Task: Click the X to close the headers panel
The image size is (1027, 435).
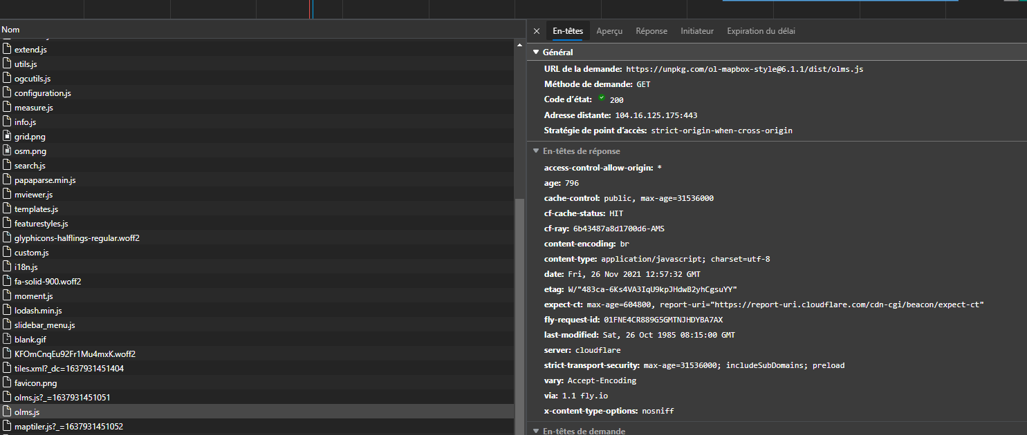Action: tap(537, 31)
